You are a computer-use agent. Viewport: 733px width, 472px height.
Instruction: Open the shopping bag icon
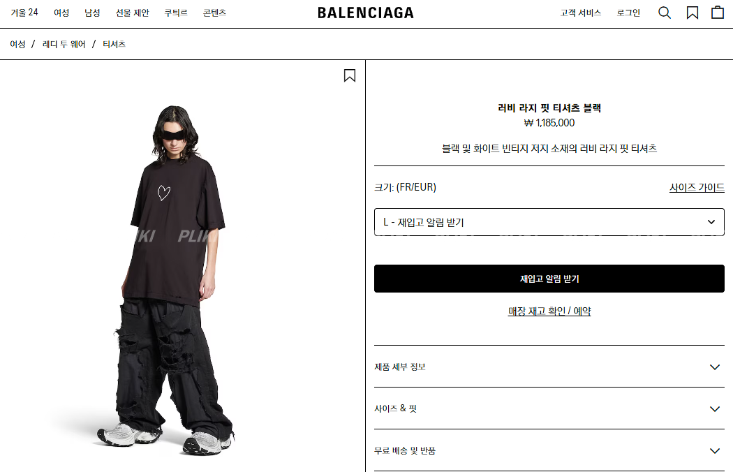(x=718, y=12)
